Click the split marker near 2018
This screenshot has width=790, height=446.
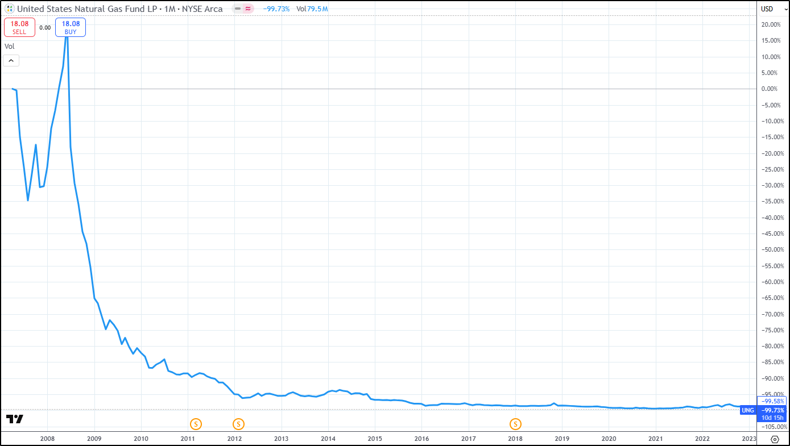(516, 424)
